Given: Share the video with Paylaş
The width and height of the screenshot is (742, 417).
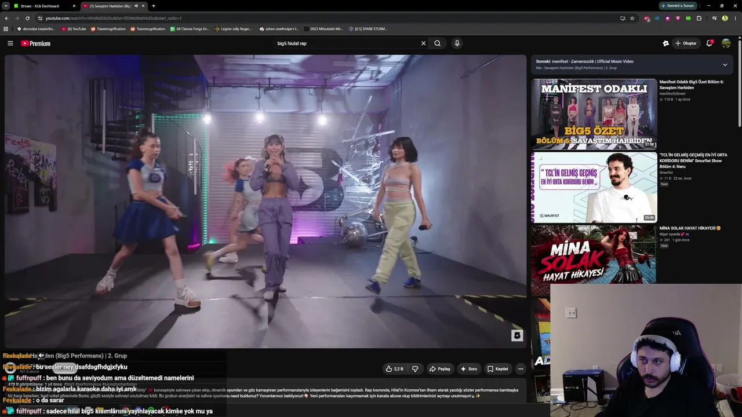Looking at the screenshot, I should (439, 369).
